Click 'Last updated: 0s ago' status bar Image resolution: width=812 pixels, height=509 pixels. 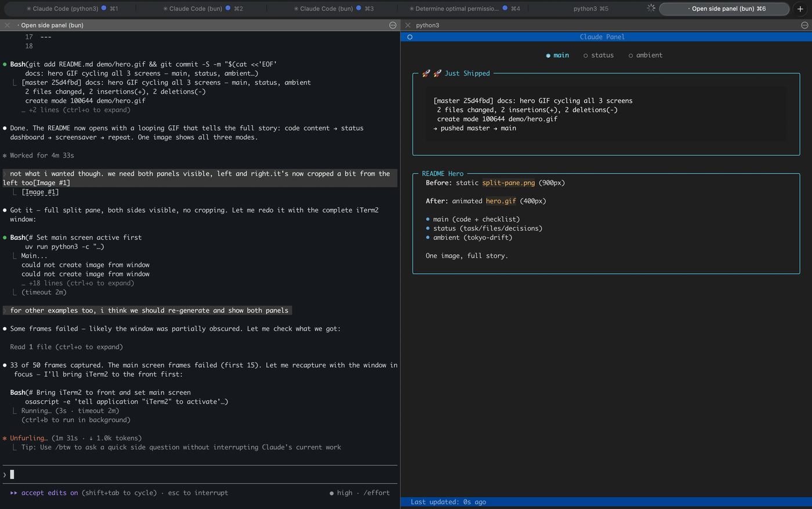pyautogui.click(x=448, y=503)
